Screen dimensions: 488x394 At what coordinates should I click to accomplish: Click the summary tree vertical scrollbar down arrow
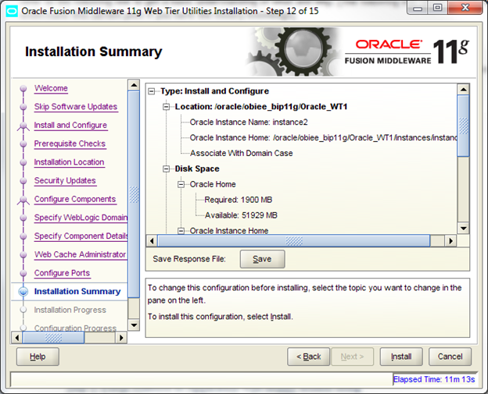pyautogui.click(x=463, y=228)
